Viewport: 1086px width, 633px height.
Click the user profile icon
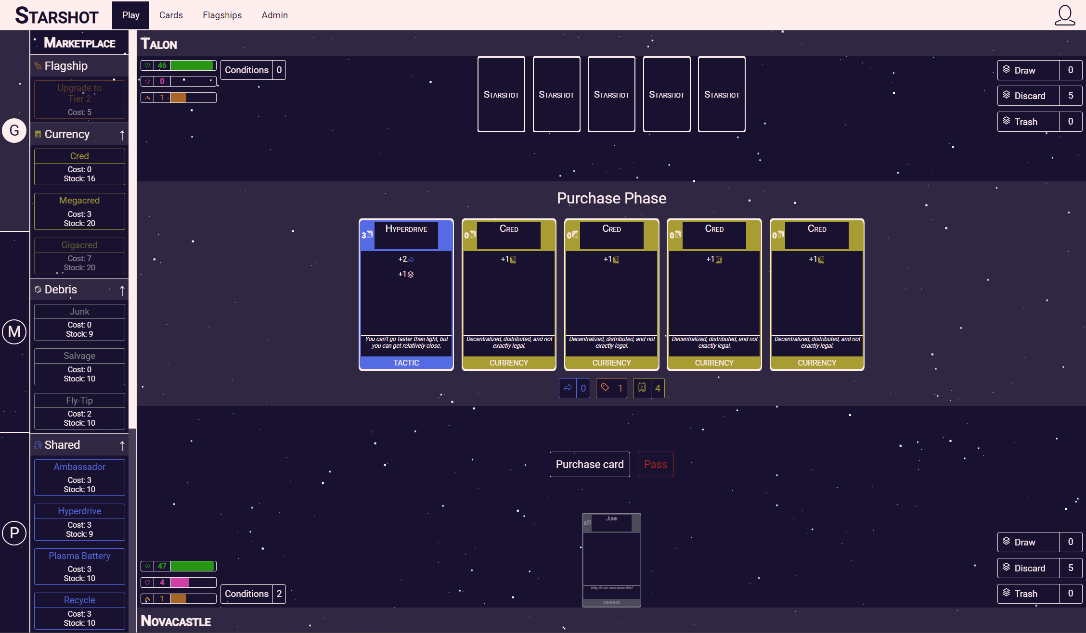[x=1064, y=15]
